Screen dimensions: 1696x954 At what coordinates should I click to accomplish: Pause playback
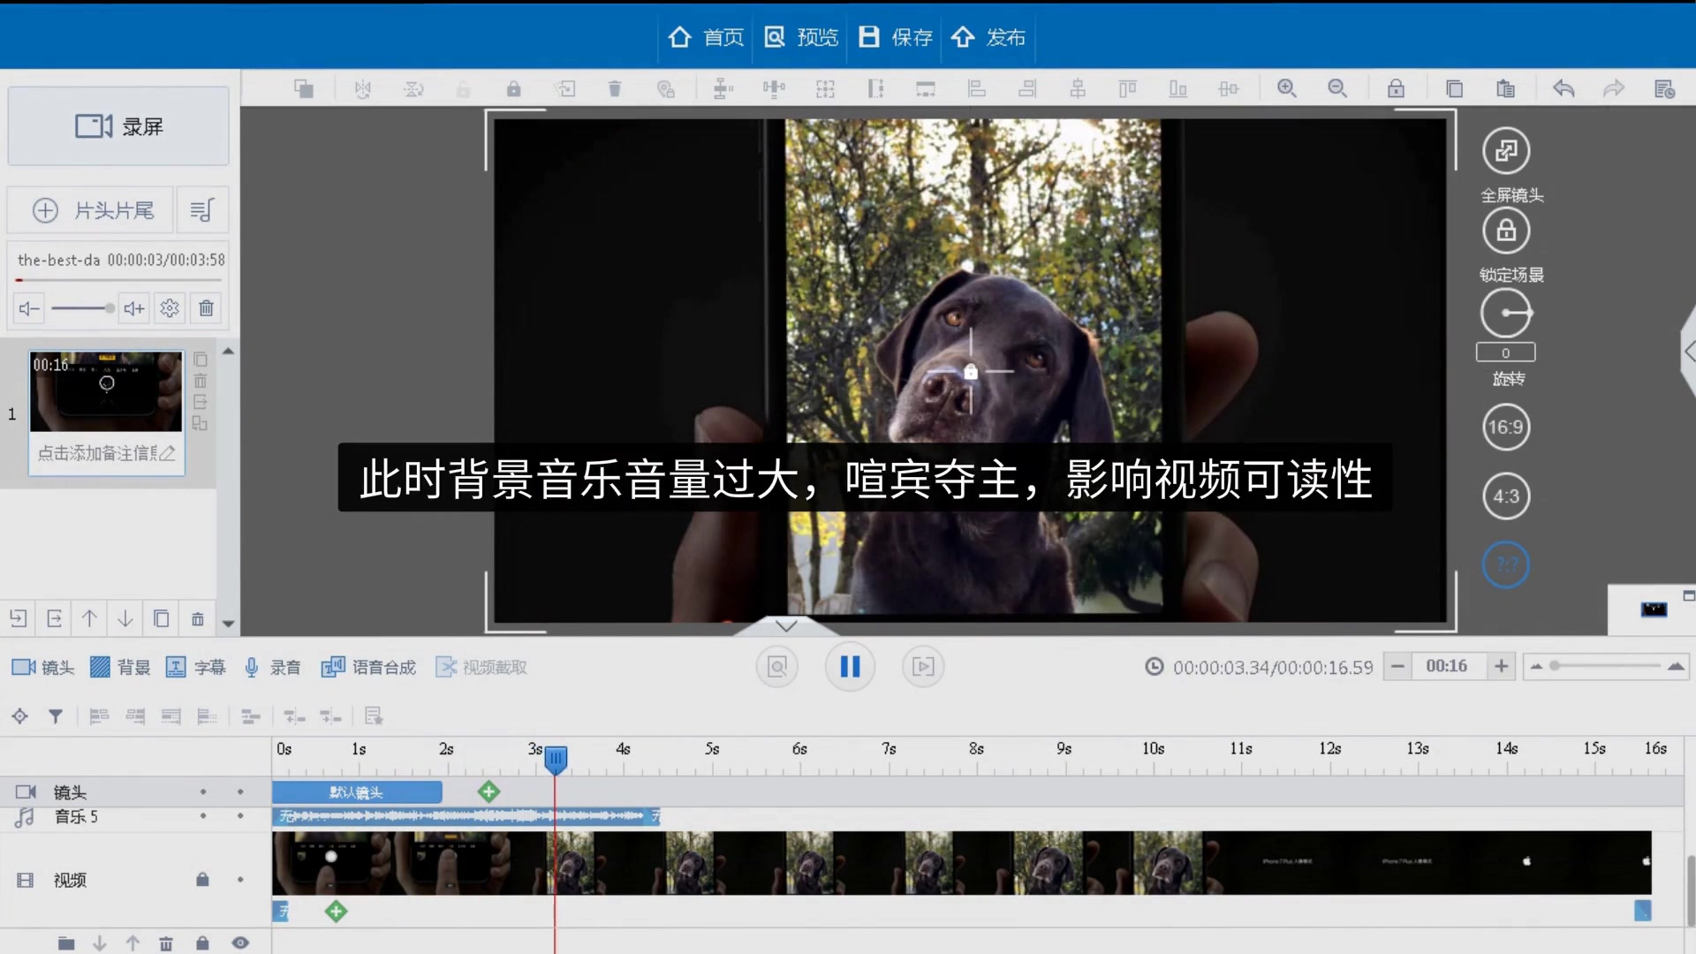(850, 667)
